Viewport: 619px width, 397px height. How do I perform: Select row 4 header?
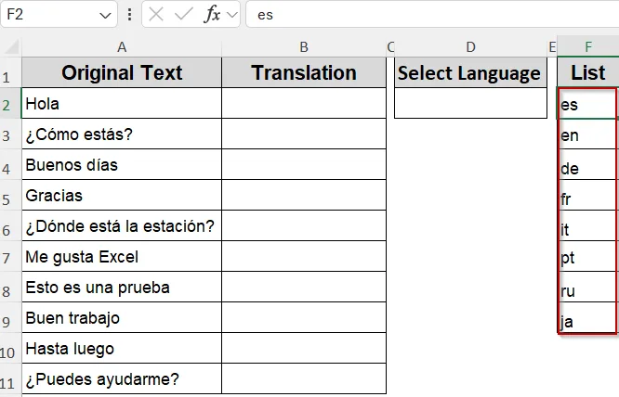pos(10,164)
